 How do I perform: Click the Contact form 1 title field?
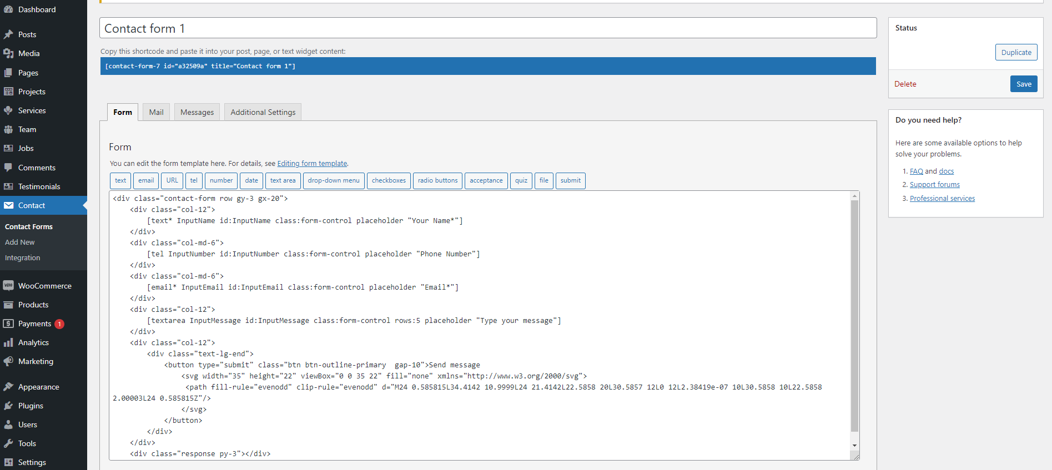tap(488, 28)
